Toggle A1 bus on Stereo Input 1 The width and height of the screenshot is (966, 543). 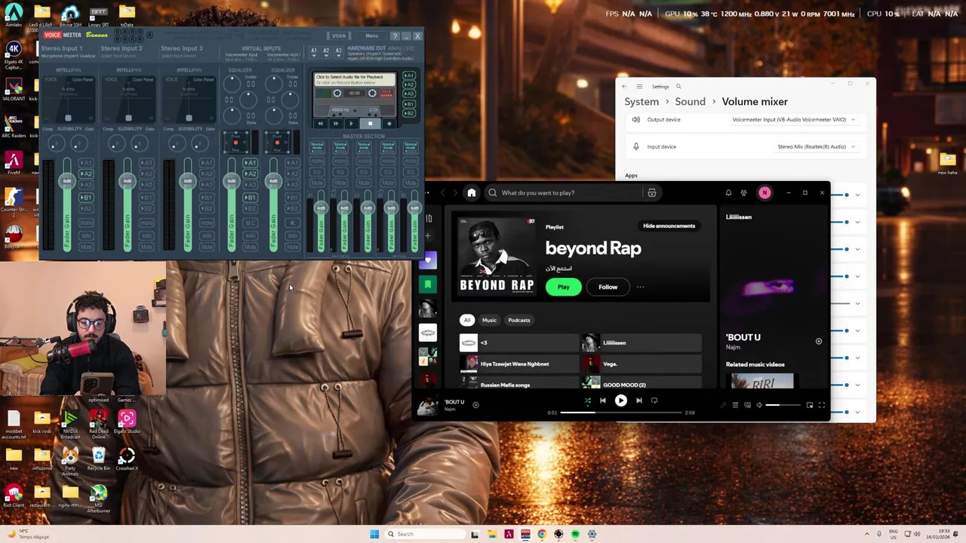pyautogui.click(x=86, y=163)
